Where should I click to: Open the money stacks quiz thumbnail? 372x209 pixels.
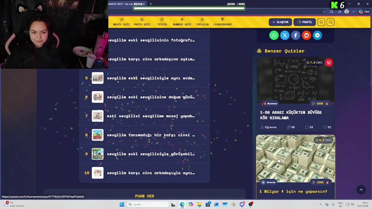tap(296, 158)
